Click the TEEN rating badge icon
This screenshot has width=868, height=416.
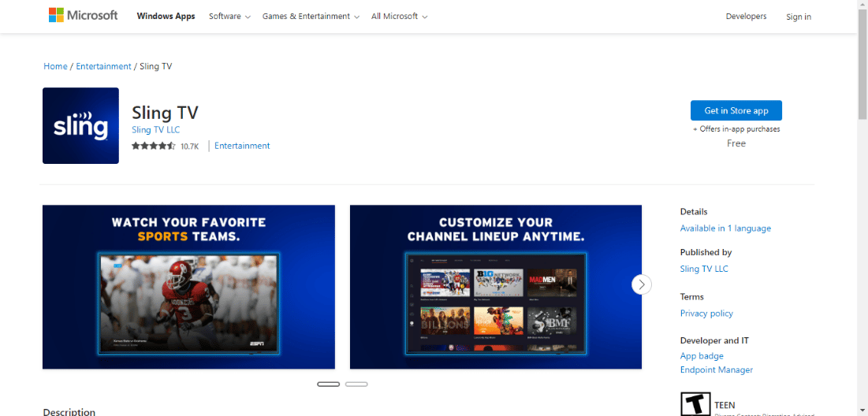click(695, 404)
